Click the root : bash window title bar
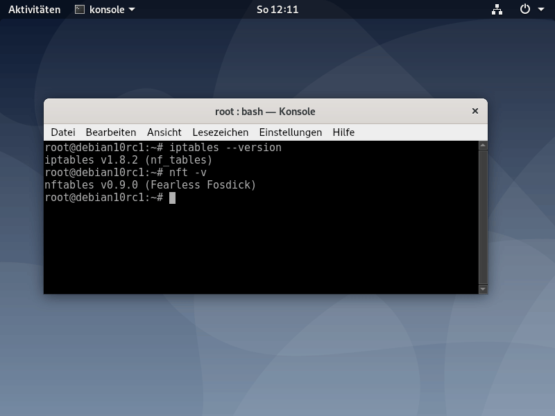 click(x=266, y=111)
